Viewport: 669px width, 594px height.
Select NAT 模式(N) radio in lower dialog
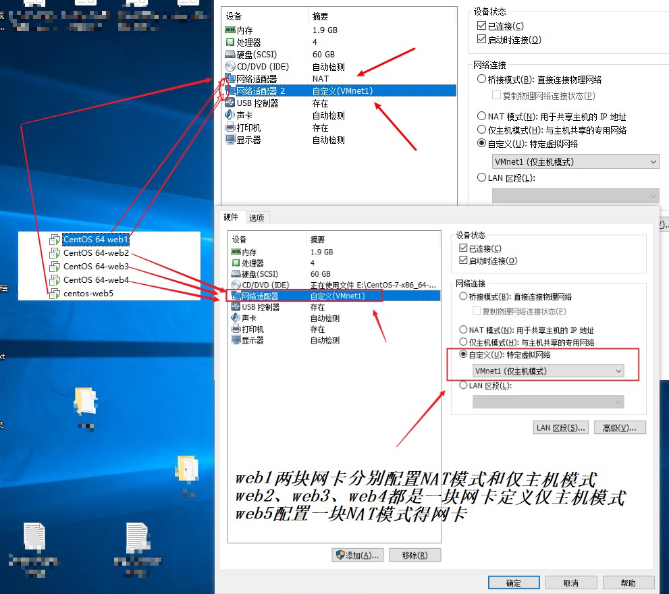[x=463, y=329]
